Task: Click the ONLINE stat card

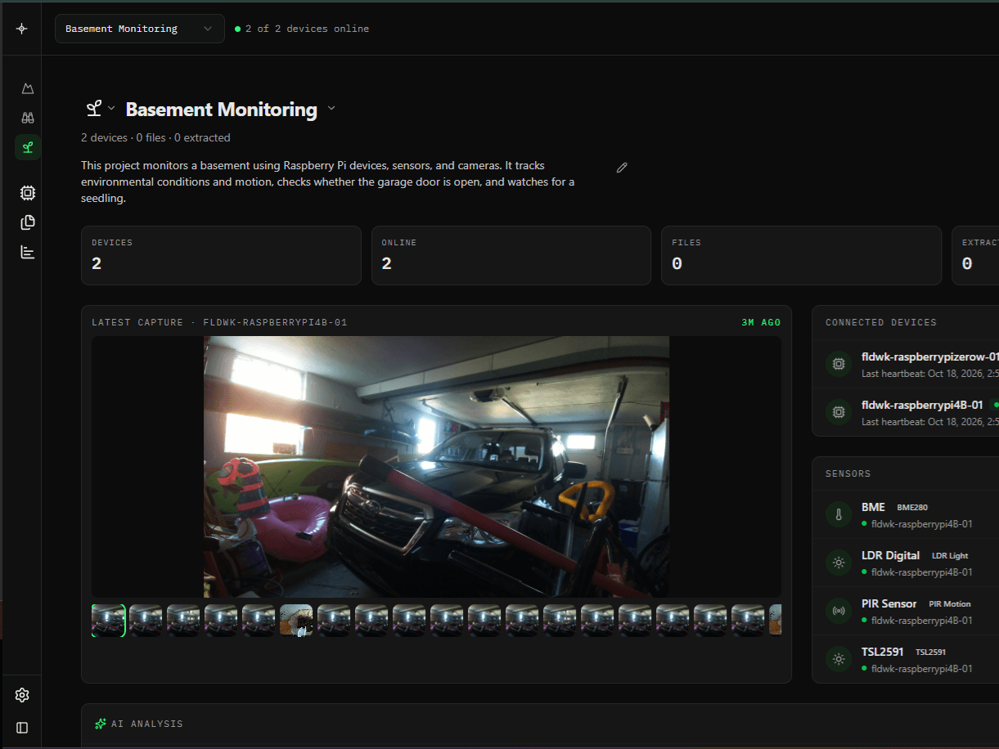Action: pos(511,255)
